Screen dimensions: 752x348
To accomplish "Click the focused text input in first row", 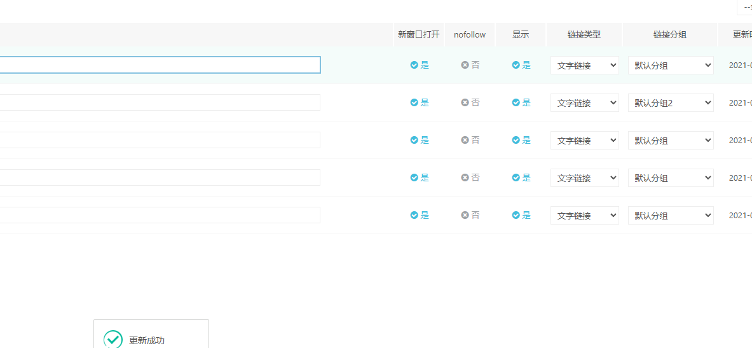I will point(160,65).
